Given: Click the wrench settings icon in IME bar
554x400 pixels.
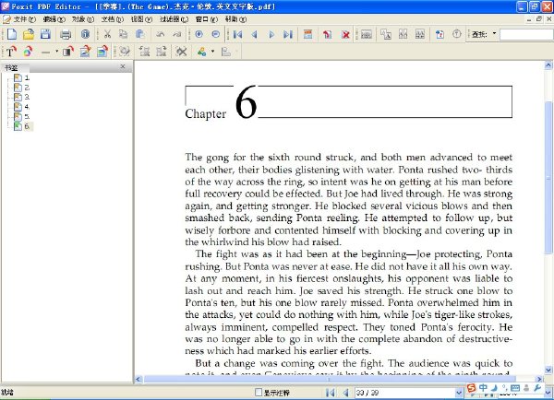Looking at the screenshot, I should (537, 388).
